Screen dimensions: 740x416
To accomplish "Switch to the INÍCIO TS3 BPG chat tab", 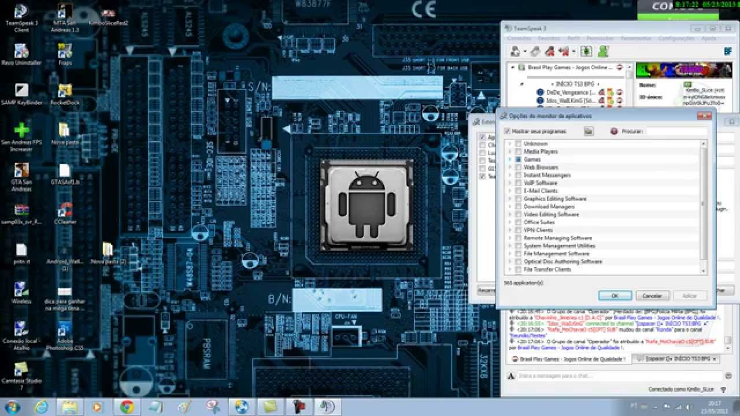I will point(676,359).
